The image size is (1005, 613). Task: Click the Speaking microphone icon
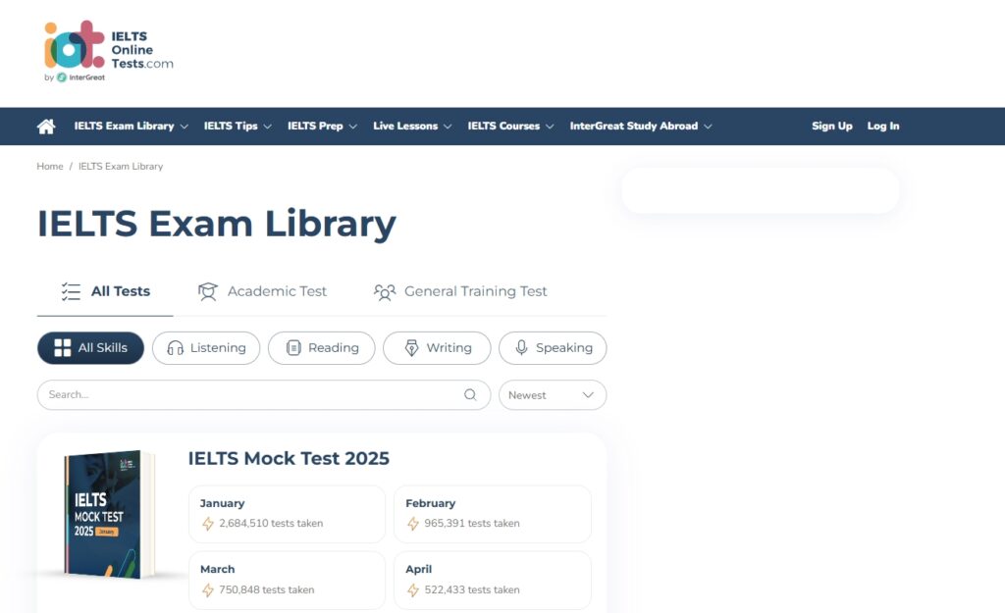(522, 348)
